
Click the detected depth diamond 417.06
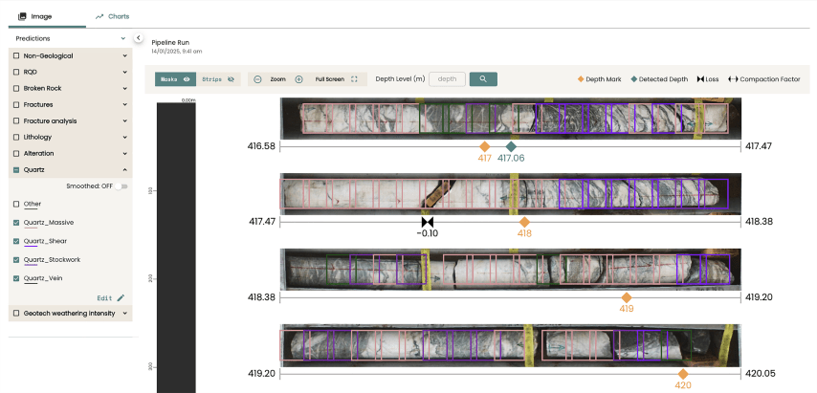point(511,147)
